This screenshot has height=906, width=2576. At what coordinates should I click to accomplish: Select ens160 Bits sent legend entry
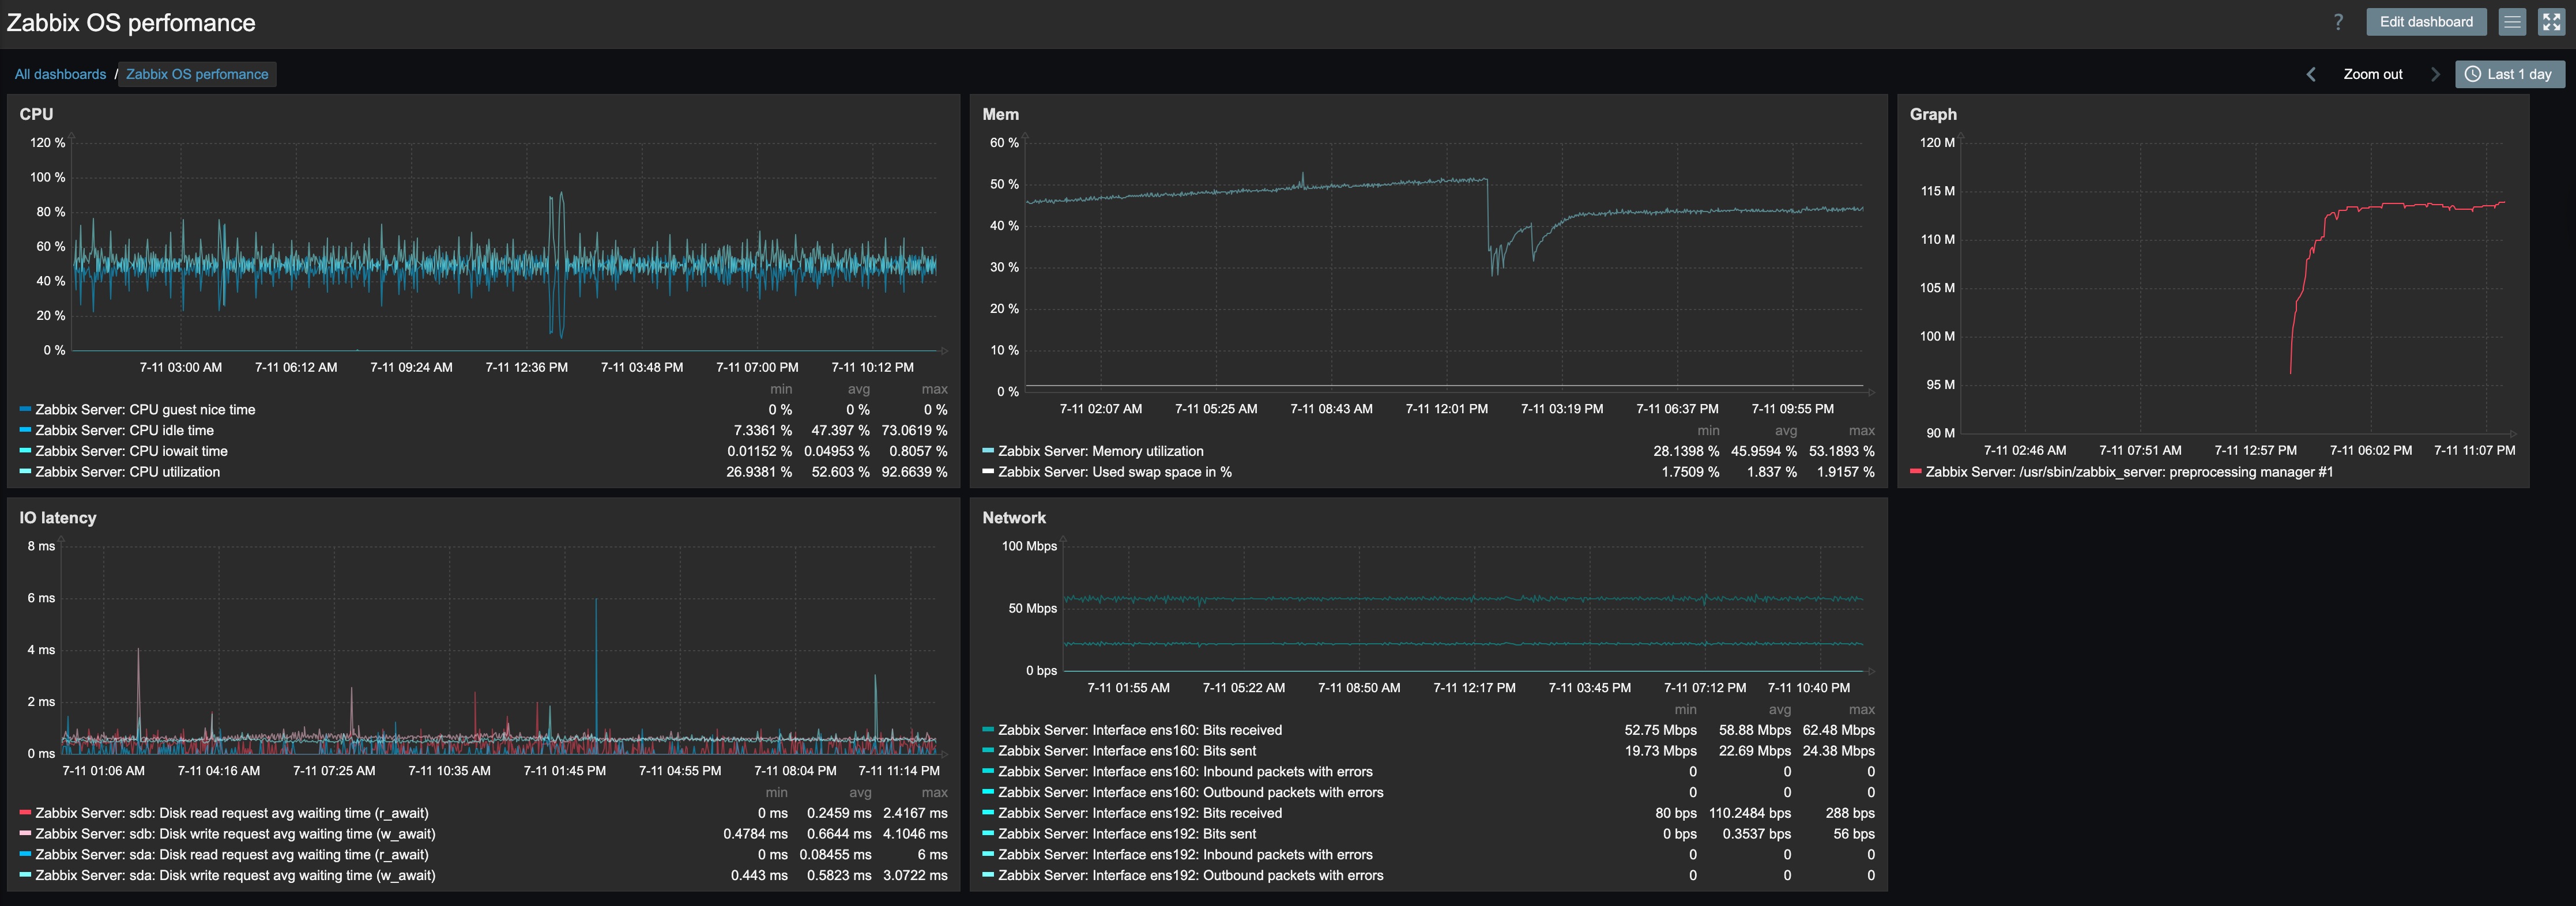(1127, 751)
